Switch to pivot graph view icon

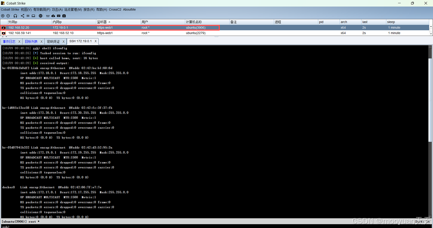(22, 16)
